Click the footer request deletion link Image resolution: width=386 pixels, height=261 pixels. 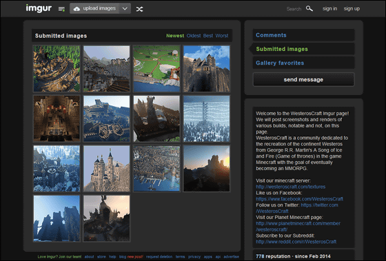(x=159, y=257)
